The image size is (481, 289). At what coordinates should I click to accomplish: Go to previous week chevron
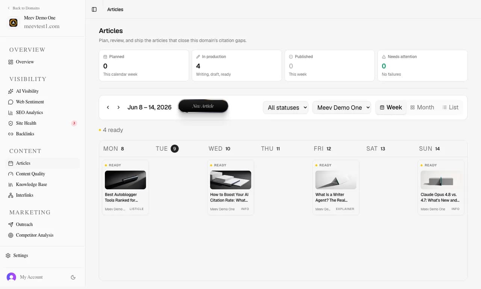[x=108, y=108]
